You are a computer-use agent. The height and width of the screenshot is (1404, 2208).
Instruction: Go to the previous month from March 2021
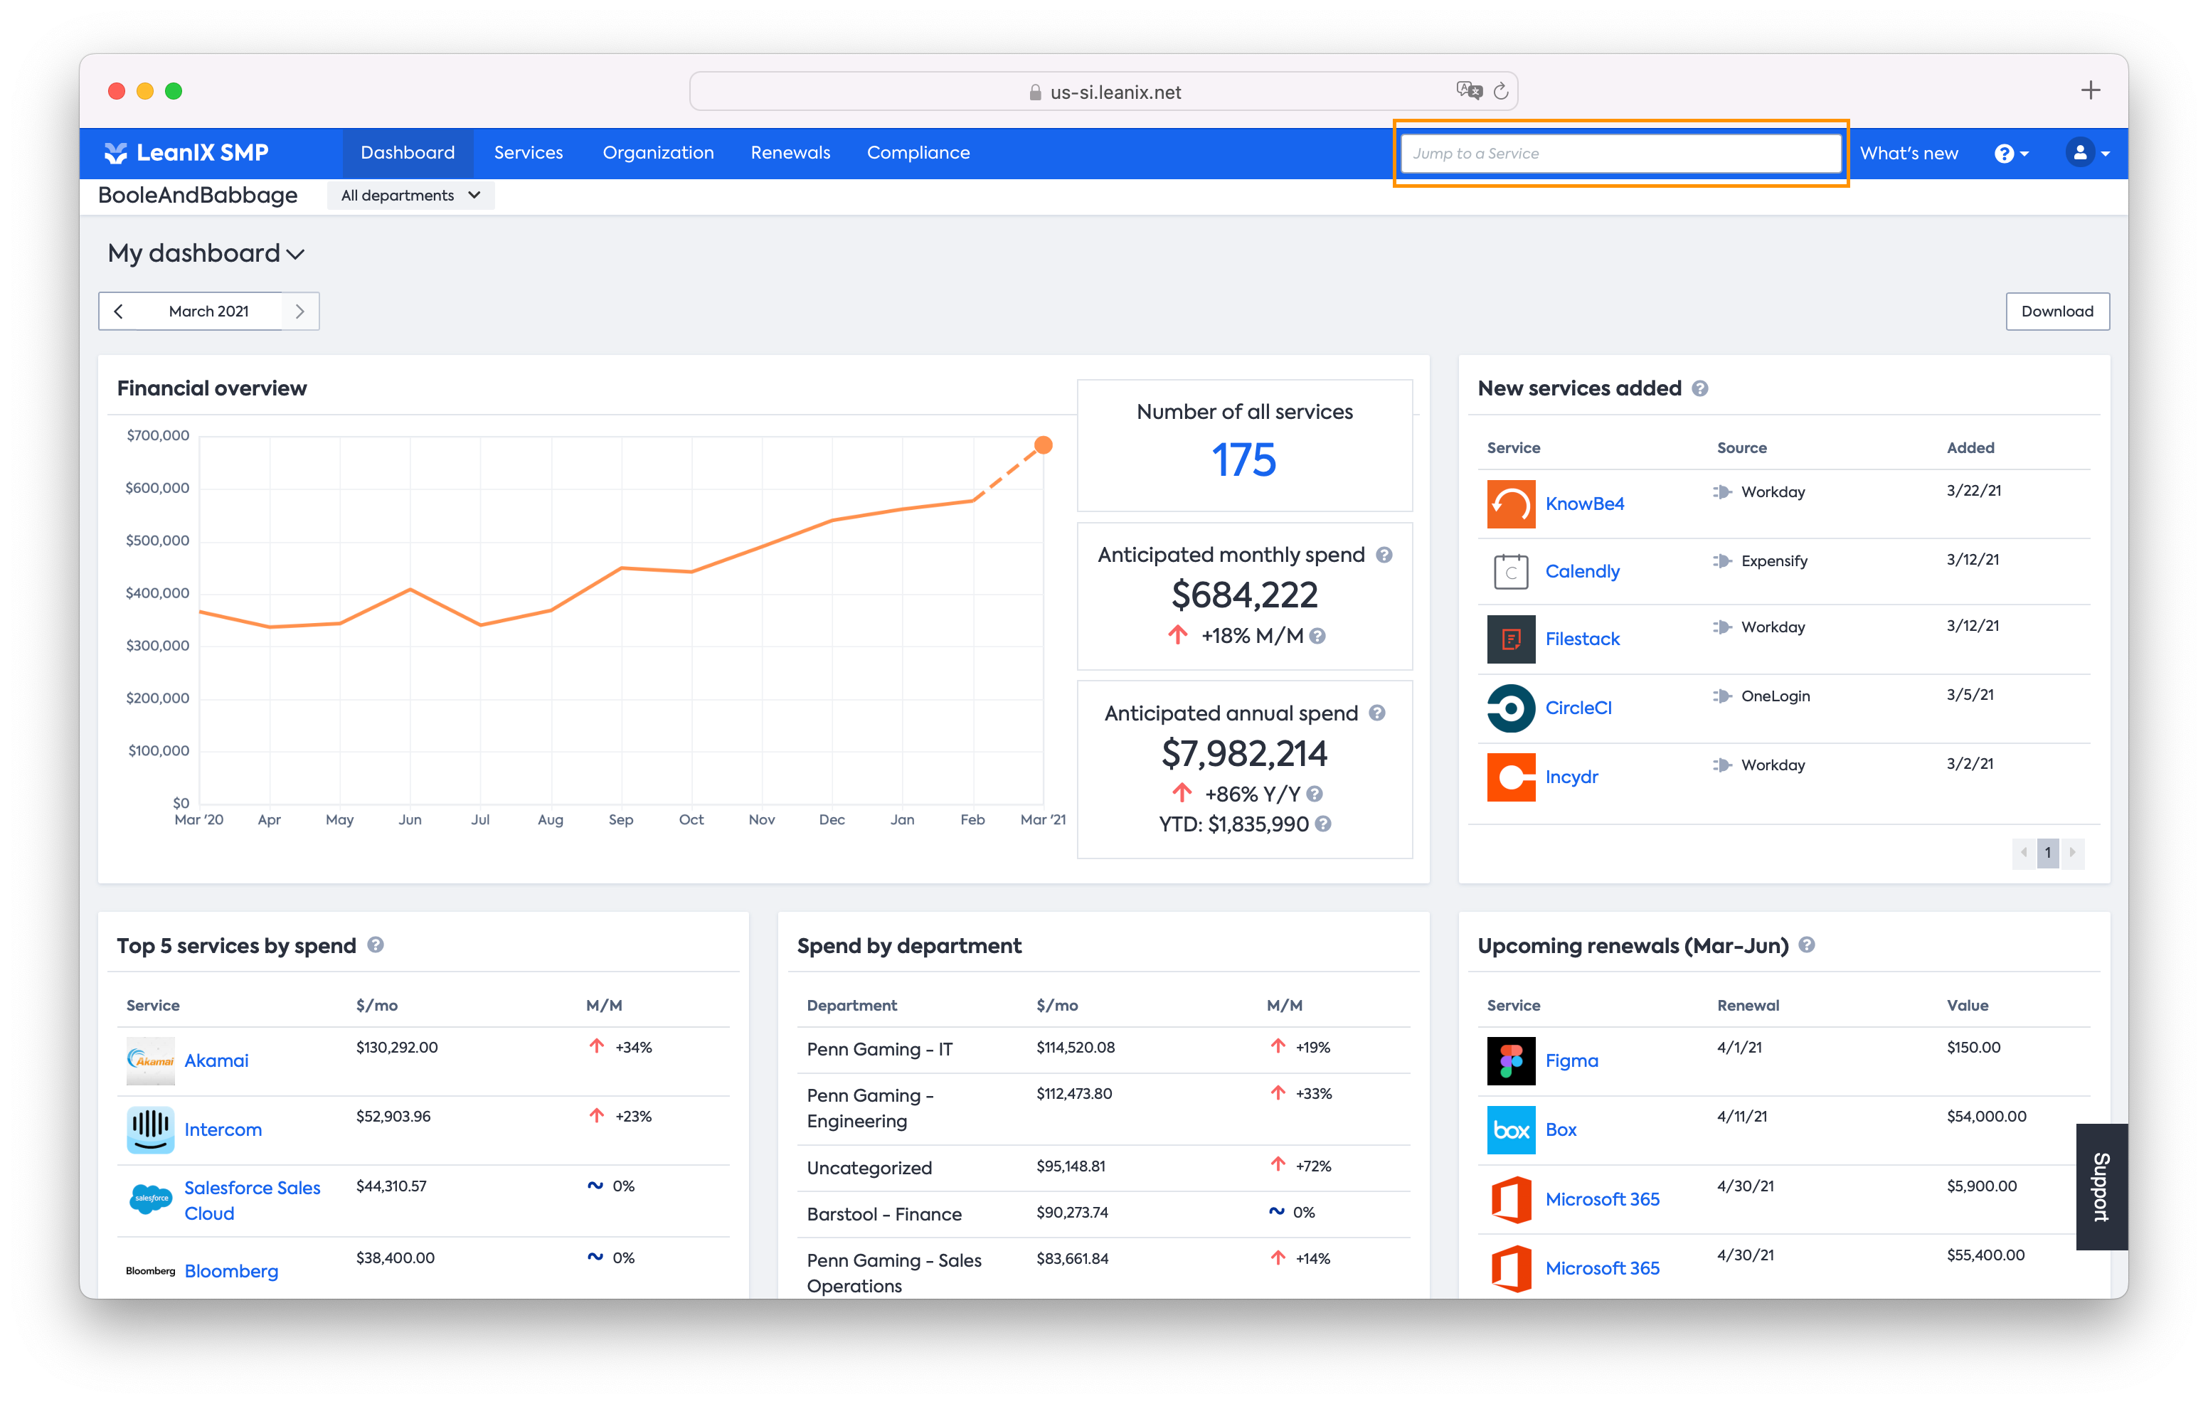(118, 312)
